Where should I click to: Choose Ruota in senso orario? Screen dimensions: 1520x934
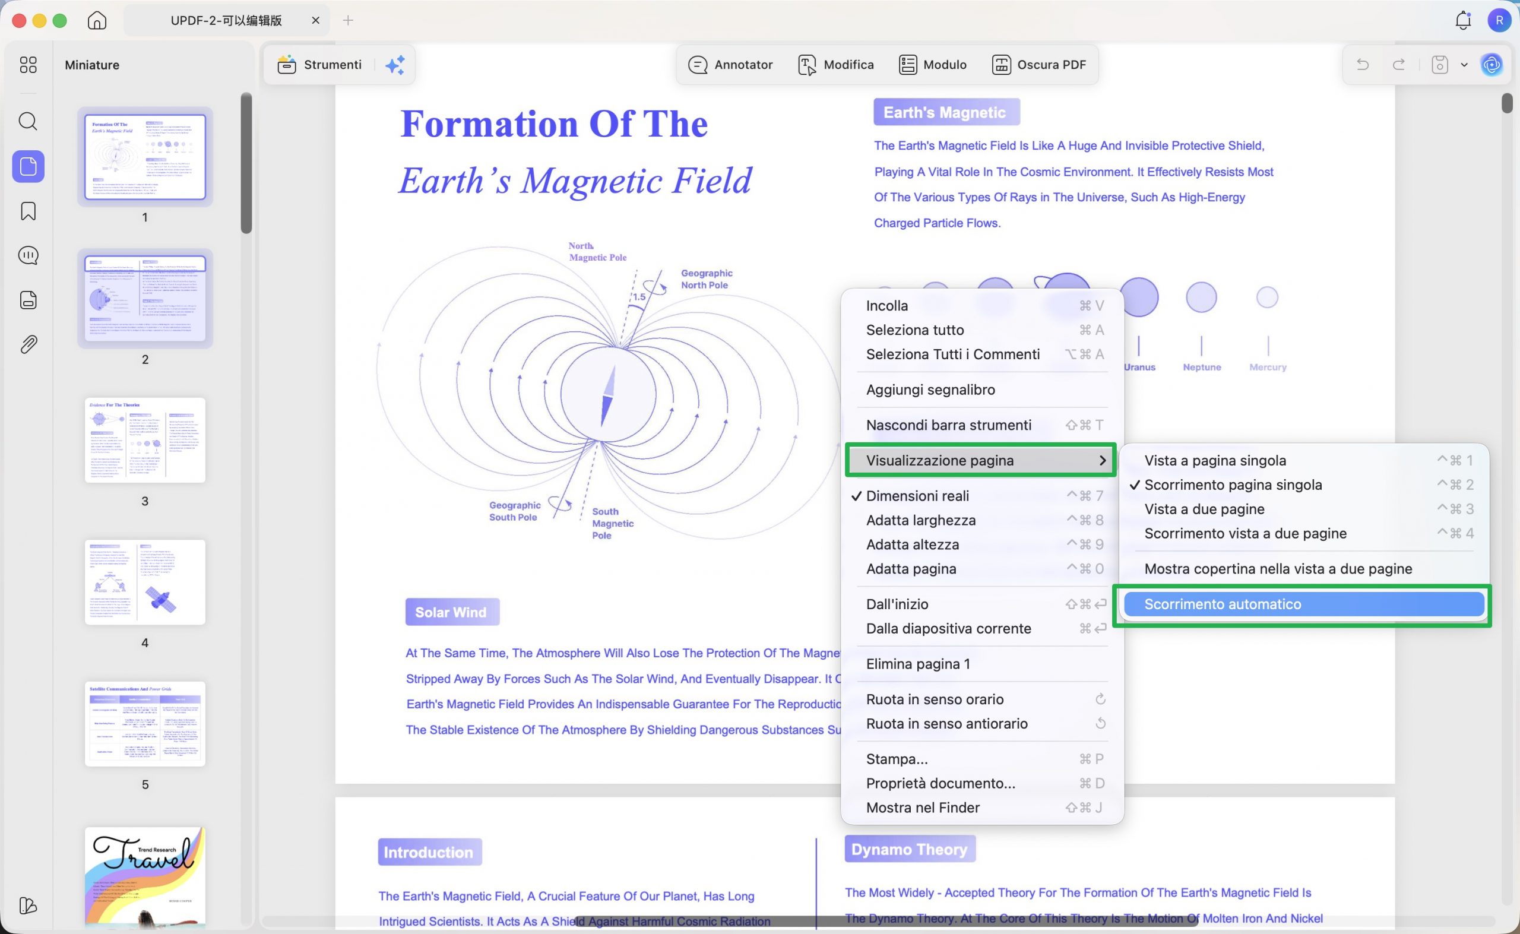coord(982,699)
